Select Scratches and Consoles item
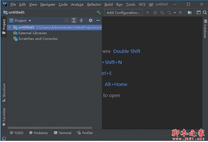The image size is (208, 142). click(x=35, y=39)
